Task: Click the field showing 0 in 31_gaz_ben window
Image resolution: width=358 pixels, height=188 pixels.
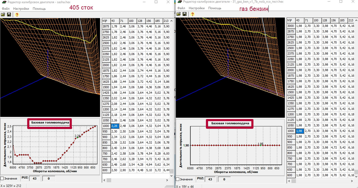Action: tap(224, 179)
